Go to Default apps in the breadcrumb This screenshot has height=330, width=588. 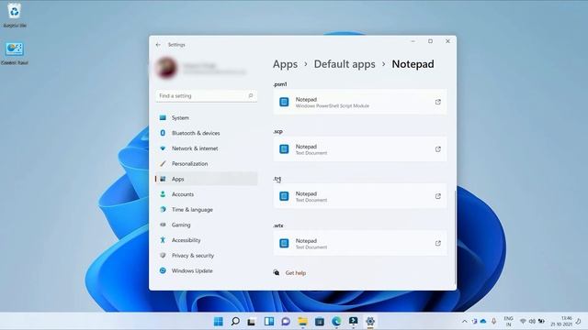click(345, 64)
